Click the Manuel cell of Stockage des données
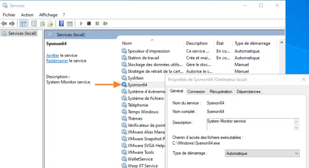 242,65
